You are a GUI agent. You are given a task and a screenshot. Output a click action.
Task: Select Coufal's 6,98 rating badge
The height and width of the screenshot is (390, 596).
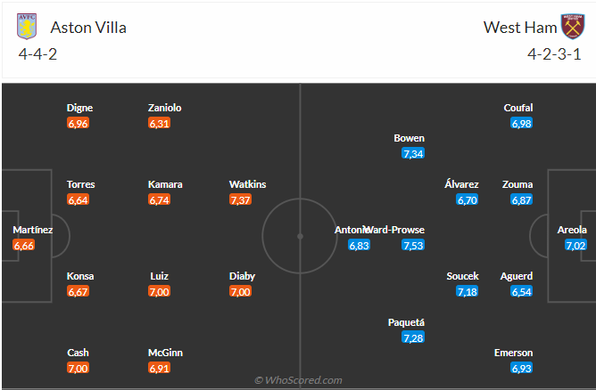point(522,123)
